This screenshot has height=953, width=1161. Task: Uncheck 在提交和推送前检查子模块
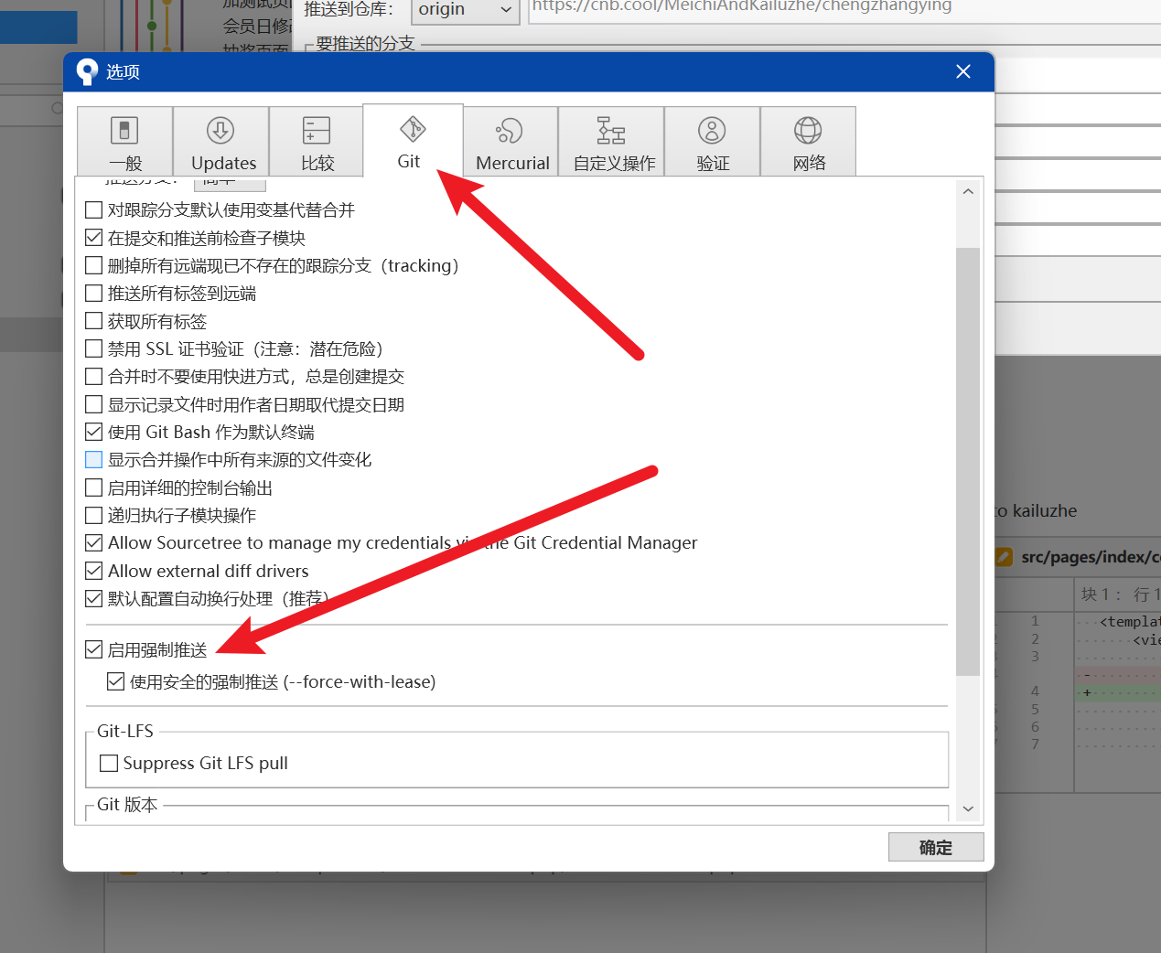[x=93, y=238]
